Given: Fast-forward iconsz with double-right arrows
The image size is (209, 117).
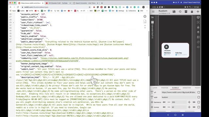Looking at the screenshot, I should pyautogui.click(x=194, y=107).
